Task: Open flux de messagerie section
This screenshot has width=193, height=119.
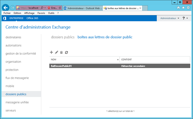Action: point(17,78)
